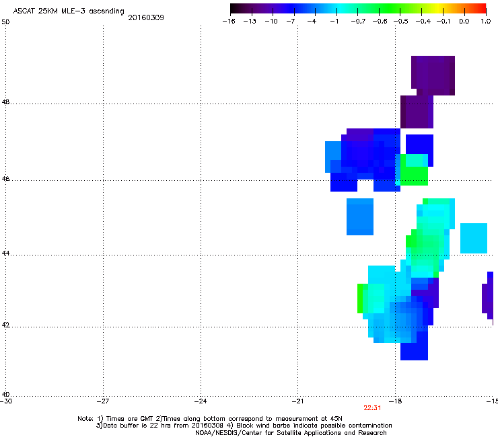Click the latitude axis label 48
The image size is (498, 437).
(x=5, y=102)
